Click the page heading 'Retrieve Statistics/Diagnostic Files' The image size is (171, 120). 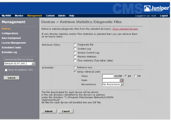[x=91, y=22]
